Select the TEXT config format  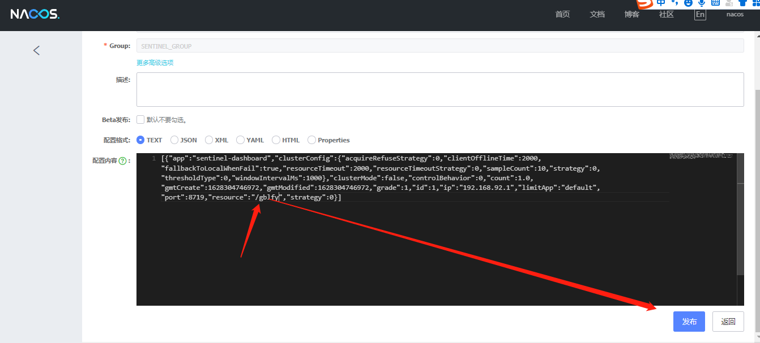(x=140, y=140)
